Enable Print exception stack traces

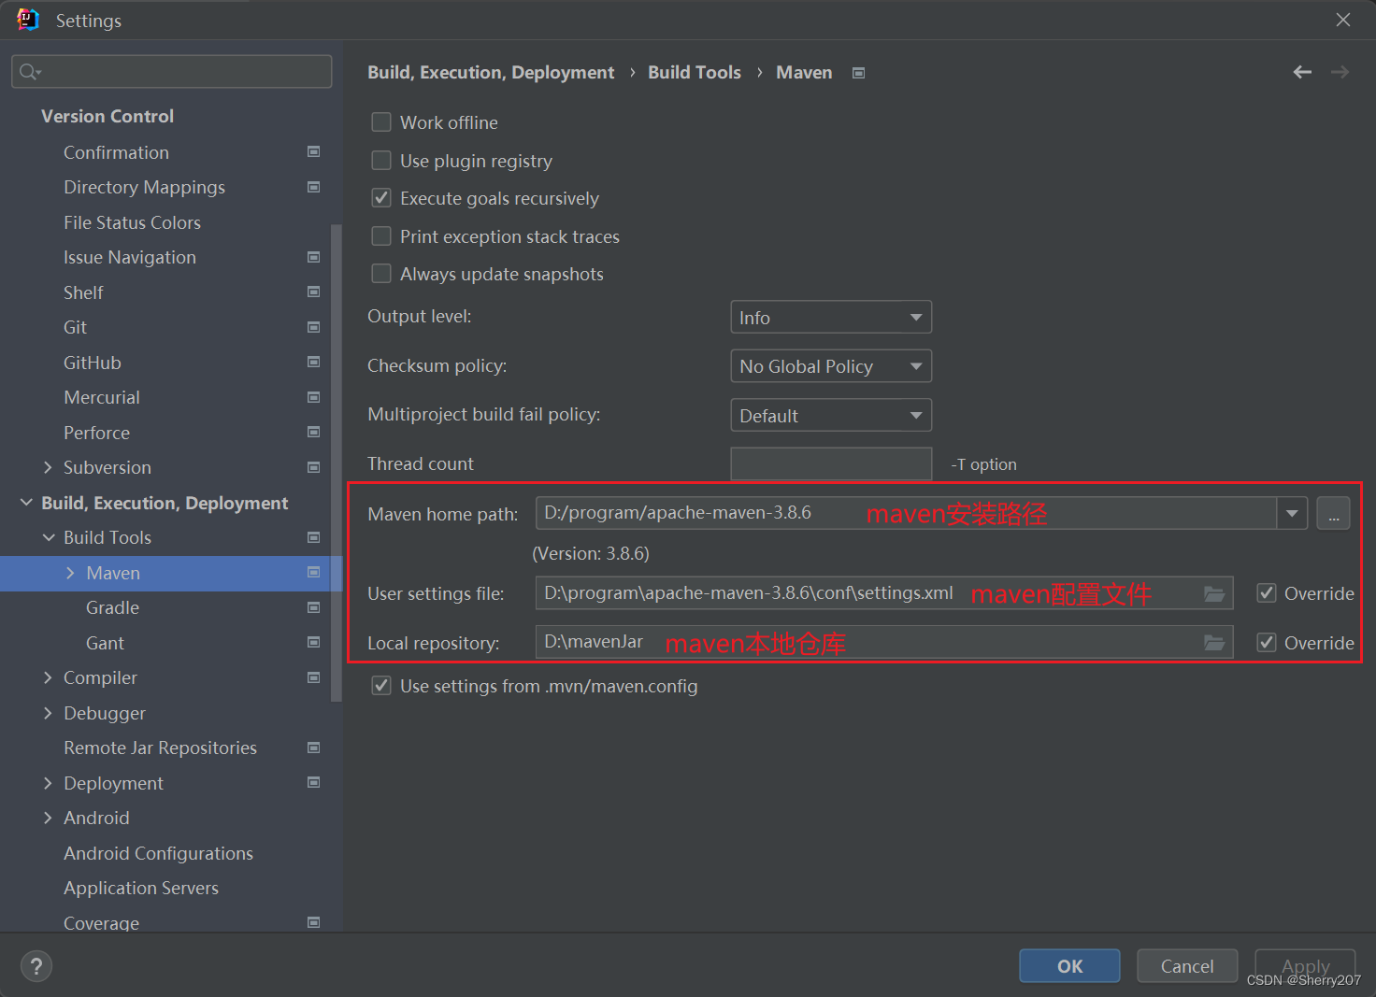coord(381,236)
